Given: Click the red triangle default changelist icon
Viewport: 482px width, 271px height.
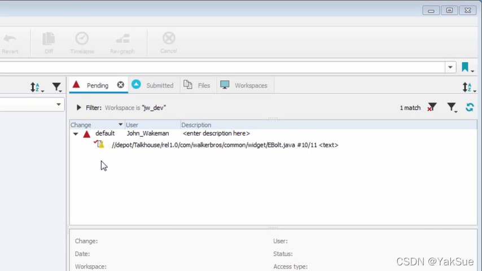Looking at the screenshot, I should tap(87, 134).
